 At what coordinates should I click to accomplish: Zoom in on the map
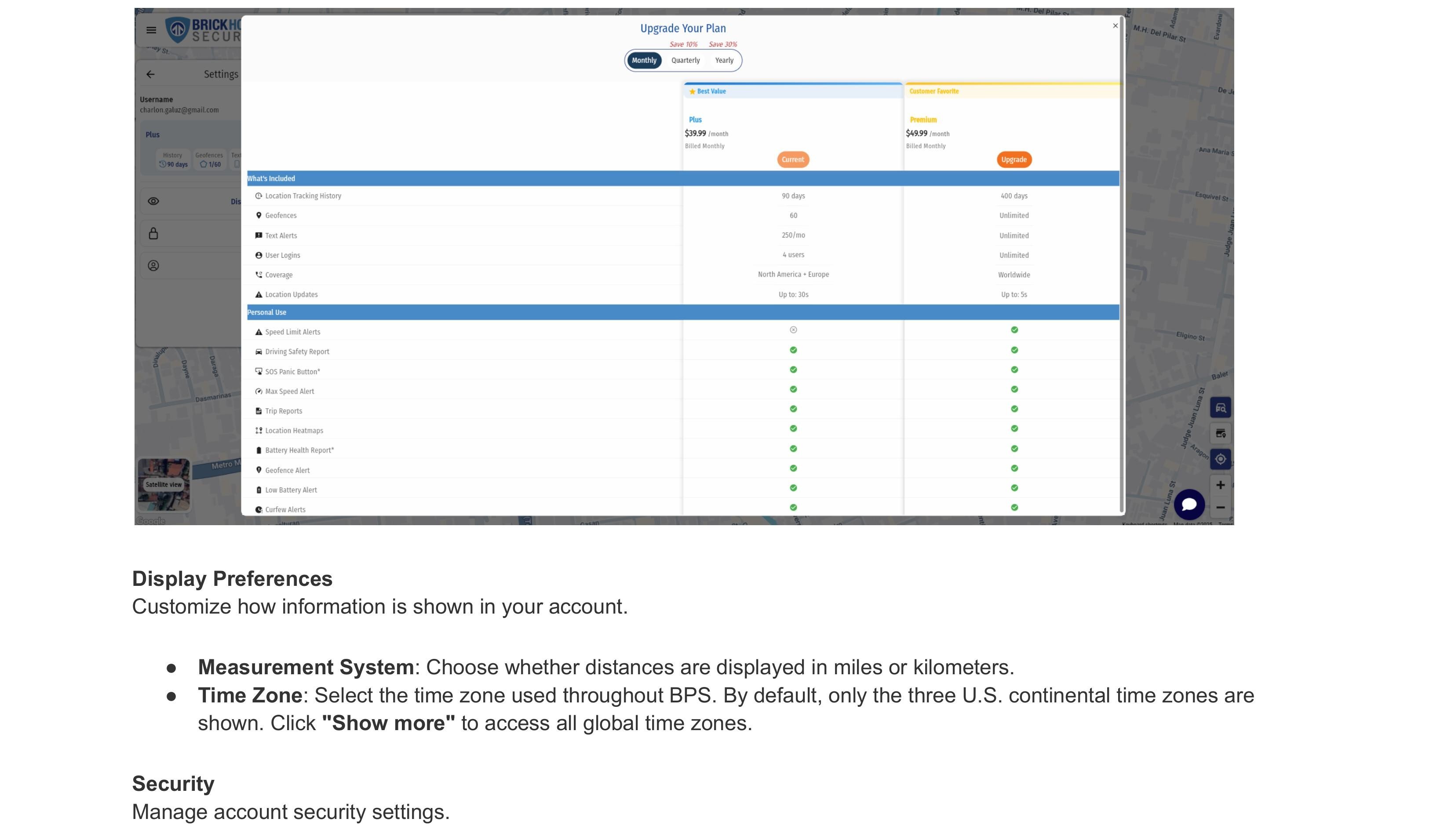tap(1221, 485)
